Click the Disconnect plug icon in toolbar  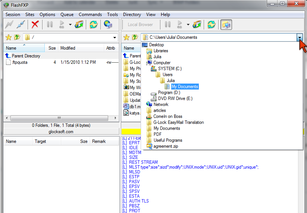pyautogui.click(x=21, y=25)
